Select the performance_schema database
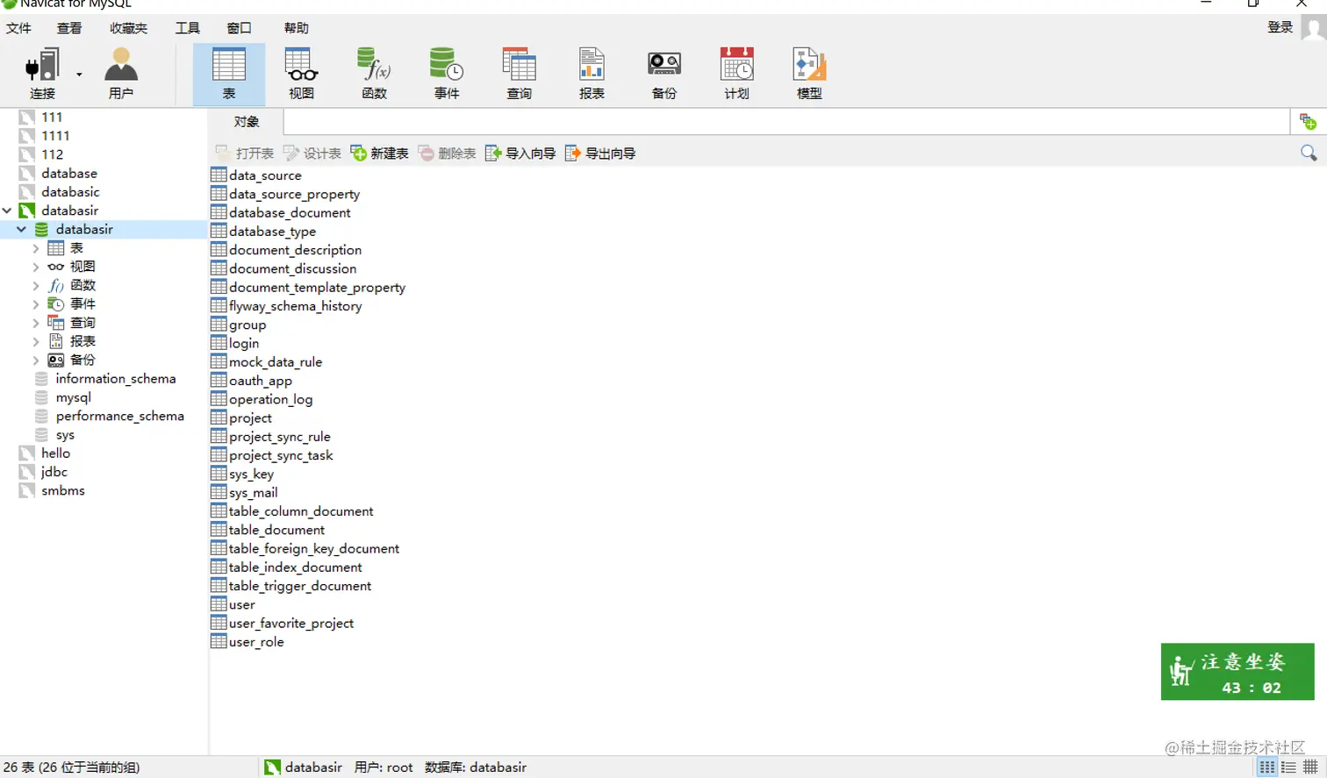Image resolution: width=1327 pixels, height=778 pixels. coord(119,416)
